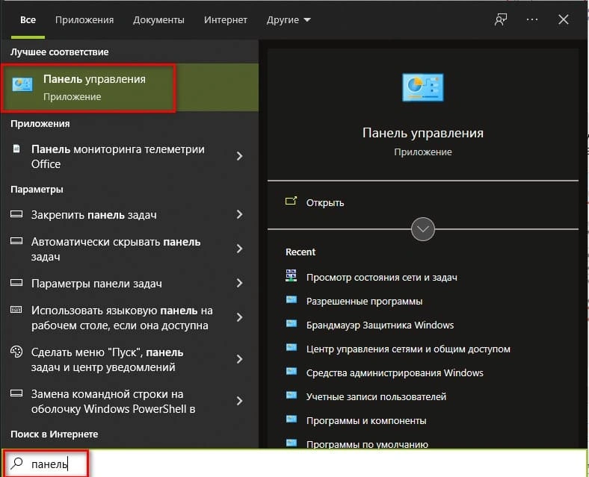Click icon beside Центр управления сетями
The width and height of the screenshot is (589, 477).
[292, 347]
